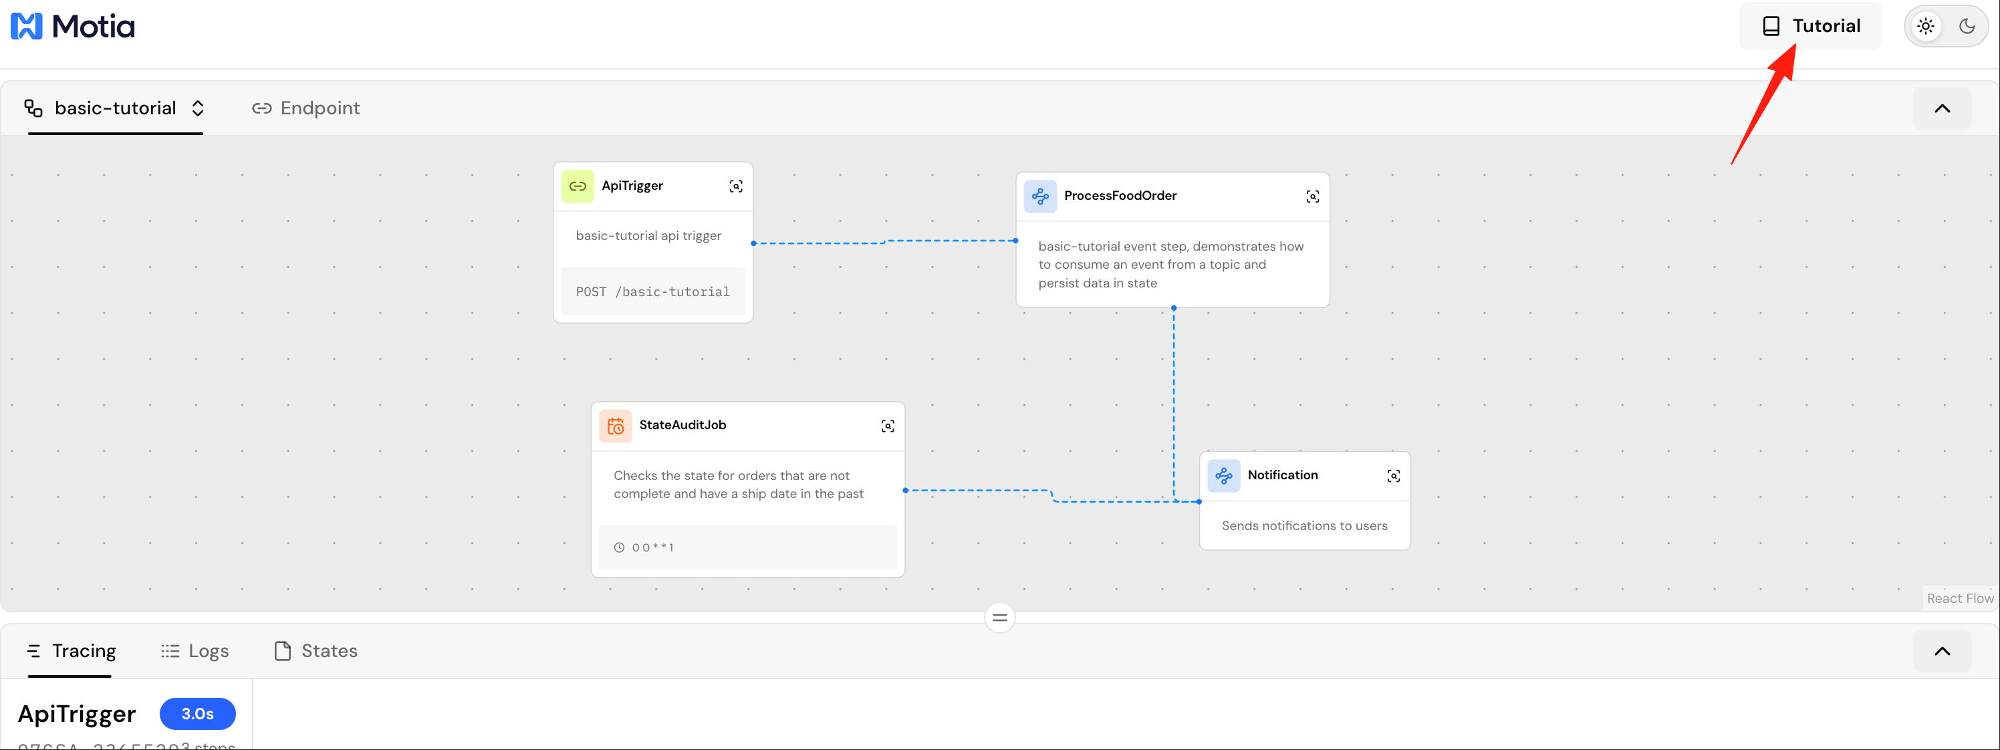Open Notification node code viewer icon

point(1394,476)
